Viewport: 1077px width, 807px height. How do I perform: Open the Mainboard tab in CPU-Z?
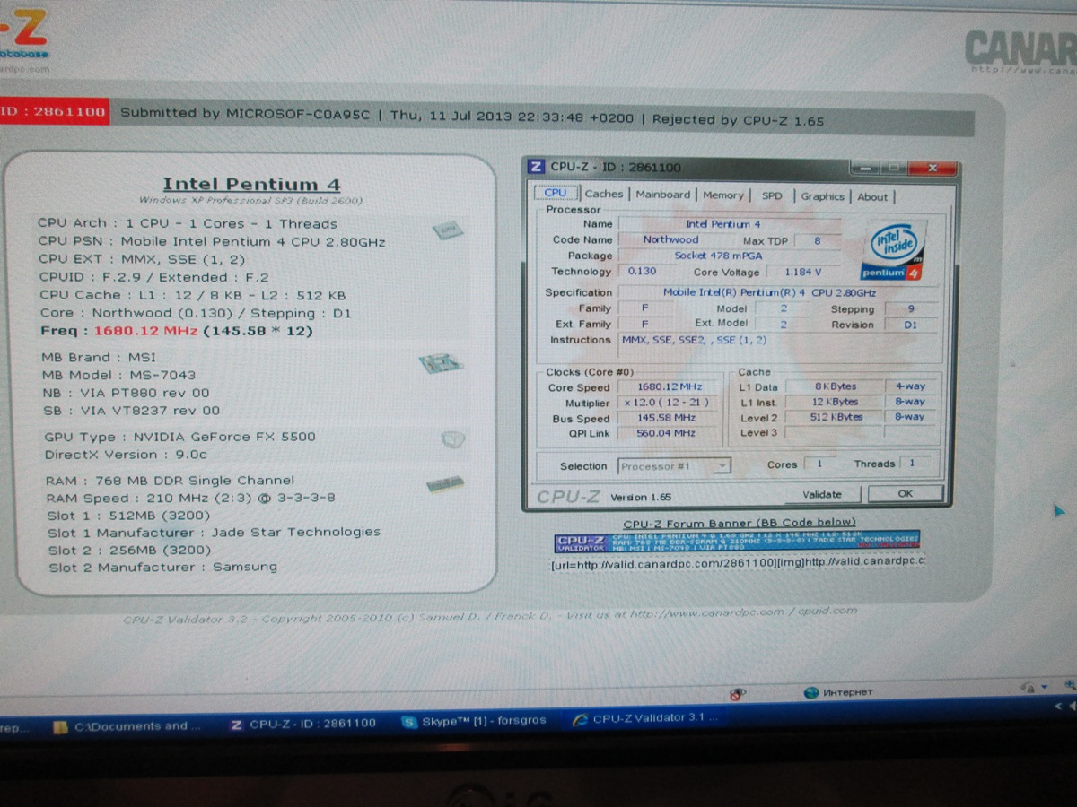[x=663, y=195]
